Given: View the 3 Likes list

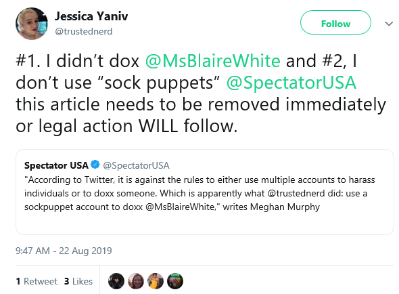Looking at the screenshot, I should pos(78,281).
